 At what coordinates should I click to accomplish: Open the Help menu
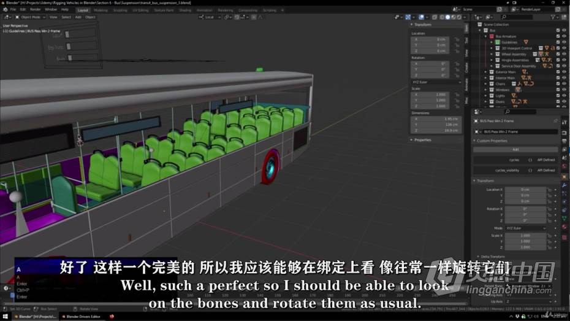[65, 10]
